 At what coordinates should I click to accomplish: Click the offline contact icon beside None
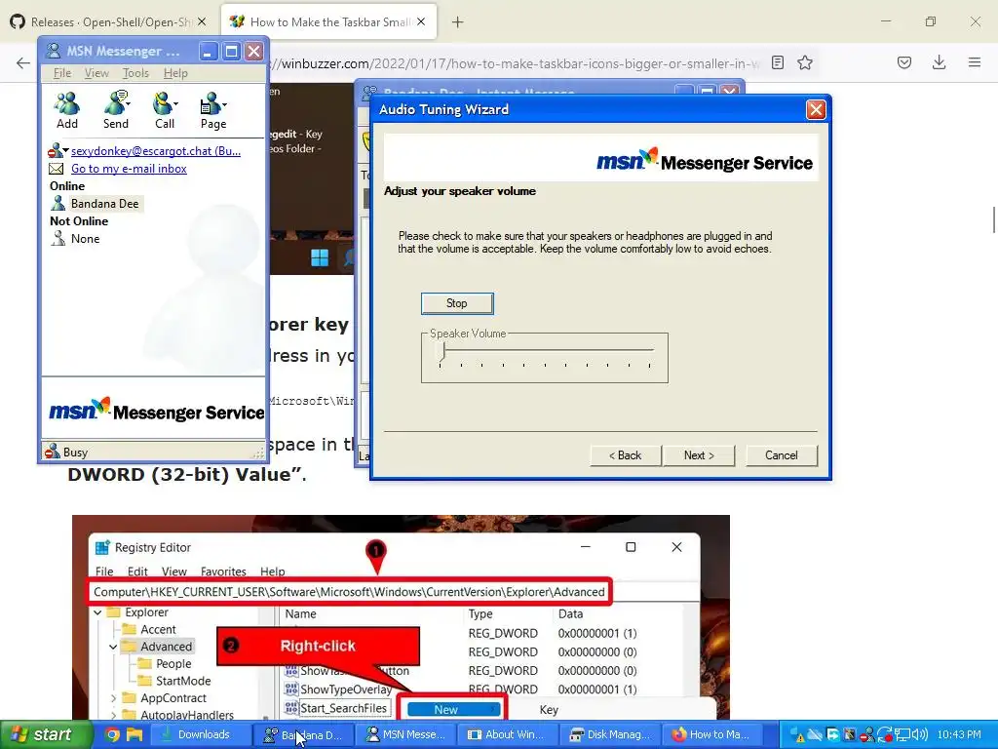click(x=58, y=238)
